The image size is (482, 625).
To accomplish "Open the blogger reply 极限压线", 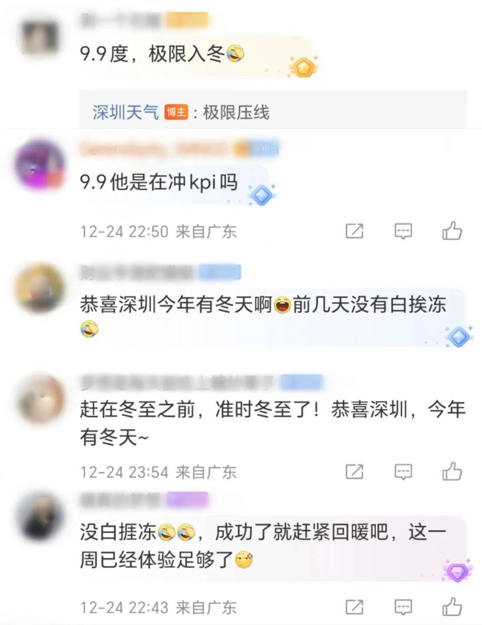I will click(236, 112).
